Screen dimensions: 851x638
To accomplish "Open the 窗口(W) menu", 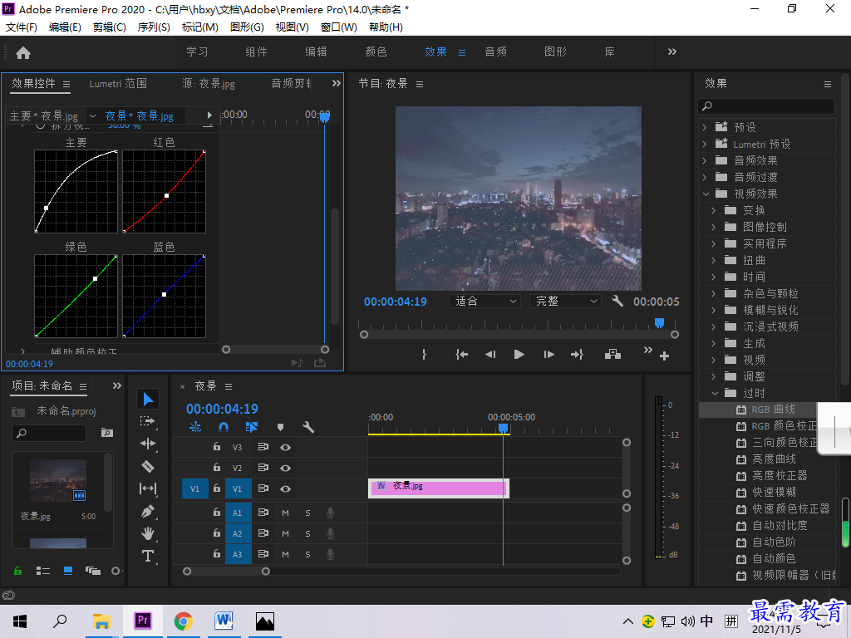I will point(339,27).
